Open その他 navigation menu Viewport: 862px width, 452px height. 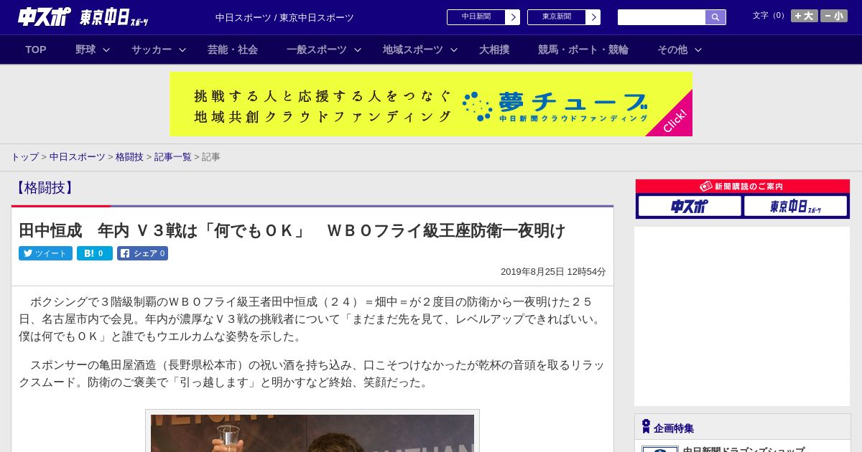[672, 50]
